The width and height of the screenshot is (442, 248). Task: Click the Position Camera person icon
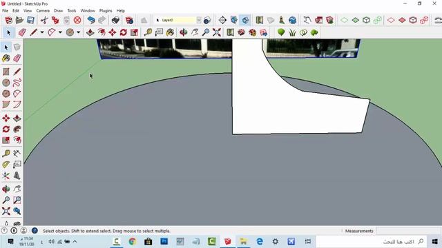281,20
